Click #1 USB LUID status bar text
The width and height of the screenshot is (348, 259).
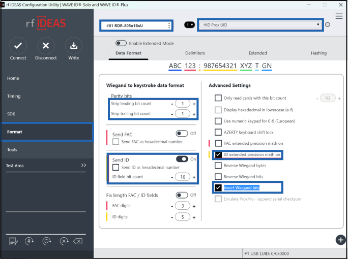coord(267,253)
